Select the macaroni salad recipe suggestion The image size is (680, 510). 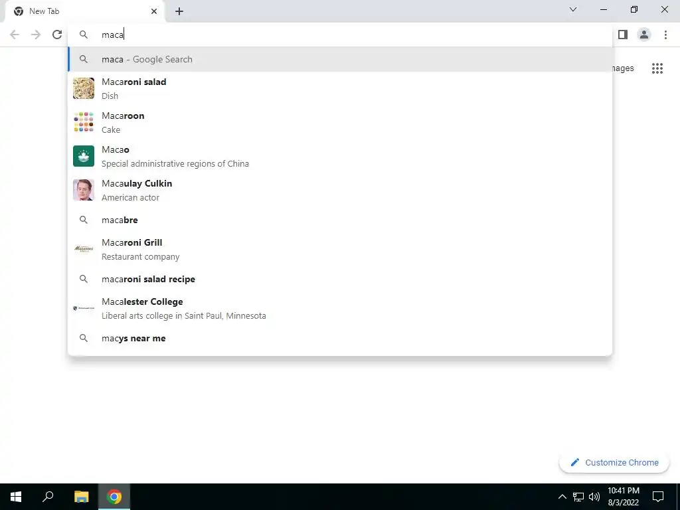pyautogui.click(x=340, y=279)
